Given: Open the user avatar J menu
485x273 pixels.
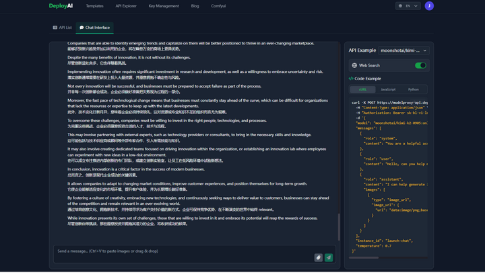Looking at the screenshot, I should pos(429,6).
